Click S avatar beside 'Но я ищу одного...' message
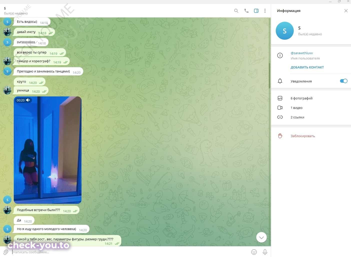This screenshot has height=257, width=351. click(7, 229)
